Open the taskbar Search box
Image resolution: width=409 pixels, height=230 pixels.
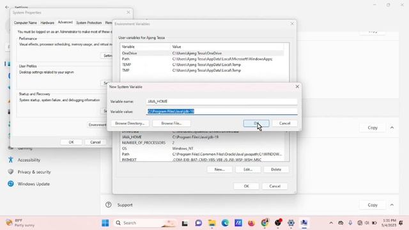point(145,223)
